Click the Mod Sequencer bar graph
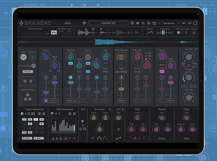Viewport: 217px width, 161px height. (63, 126)
